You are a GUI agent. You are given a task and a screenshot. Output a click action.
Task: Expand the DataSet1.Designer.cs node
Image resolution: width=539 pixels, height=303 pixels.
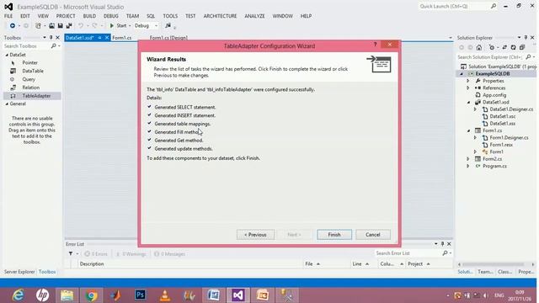475,109
